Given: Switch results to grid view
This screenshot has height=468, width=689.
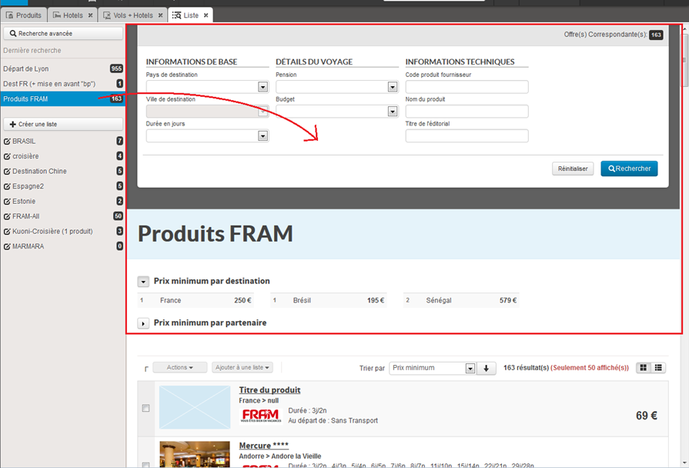Looking at the screenshot, I should tap(644, 368).
